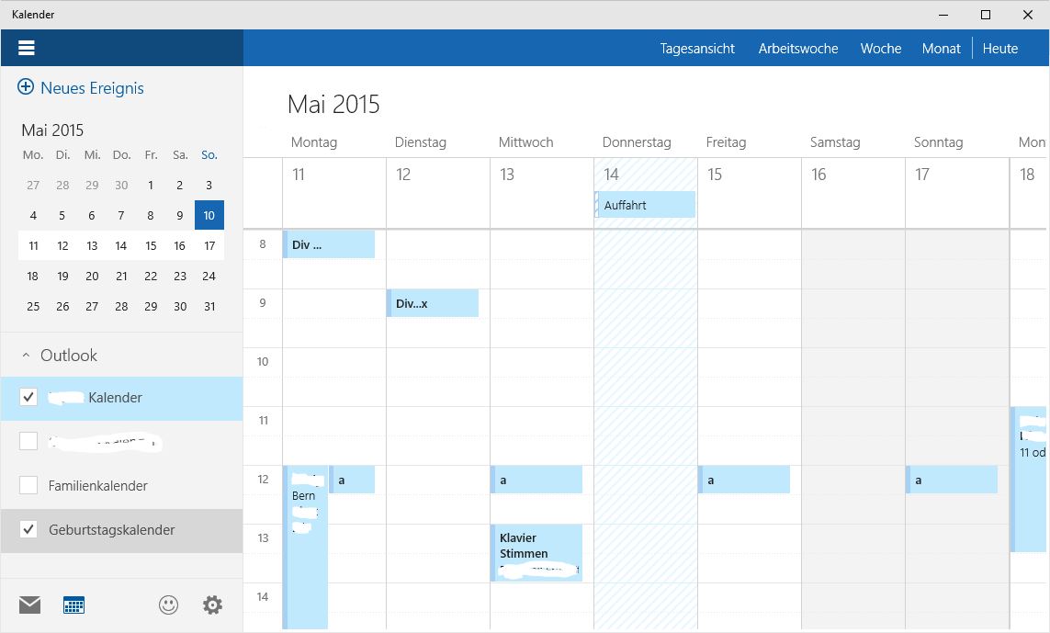1050x633 pixels.
Task: Open the smiley feedback icon
Action: point(168,605)
